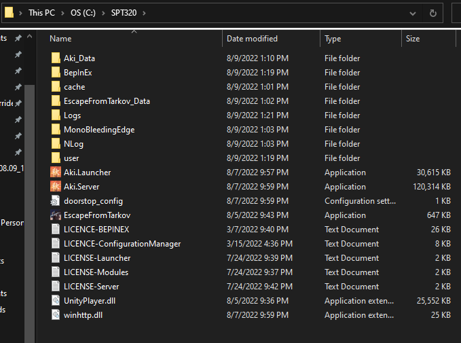
Task: Select the EscapeFromTarkov_Data folder icon
Action: click(x=56, y=101)
